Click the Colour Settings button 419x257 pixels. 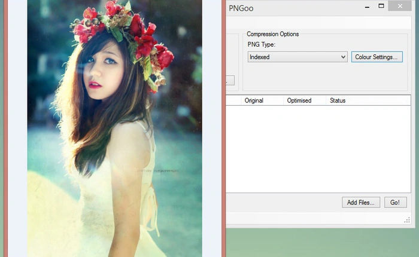[x=377, y=57]
